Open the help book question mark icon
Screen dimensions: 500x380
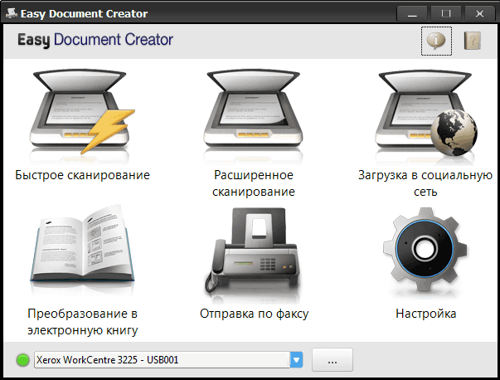(472, 41)
